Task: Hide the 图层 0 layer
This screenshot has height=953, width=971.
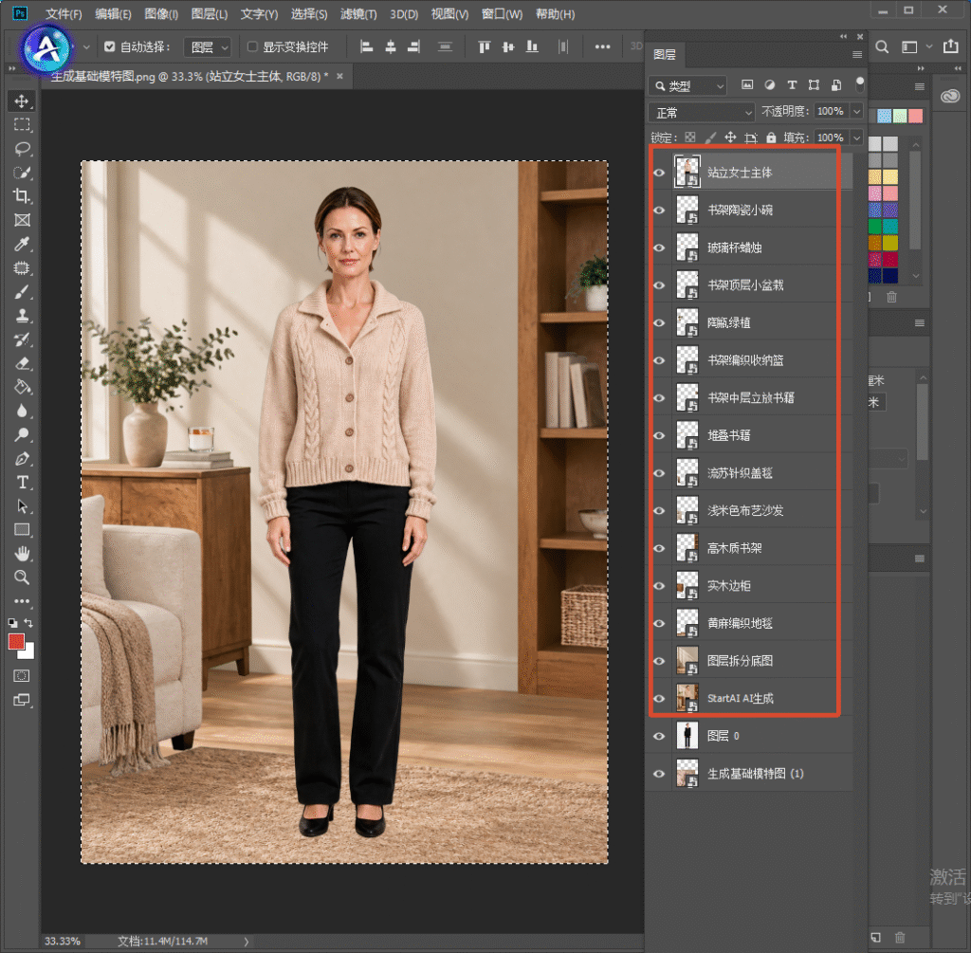Action: tap(659, 736)
